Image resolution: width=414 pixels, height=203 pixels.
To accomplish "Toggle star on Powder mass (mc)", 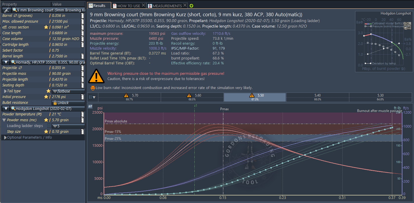I will pos(46,120).
